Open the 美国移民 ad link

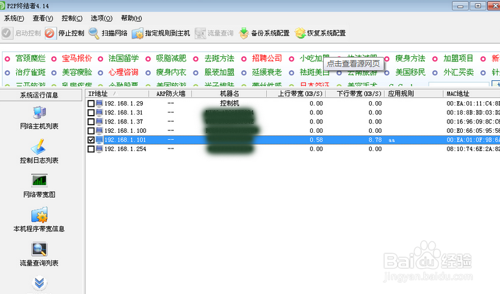coord(410,72)
